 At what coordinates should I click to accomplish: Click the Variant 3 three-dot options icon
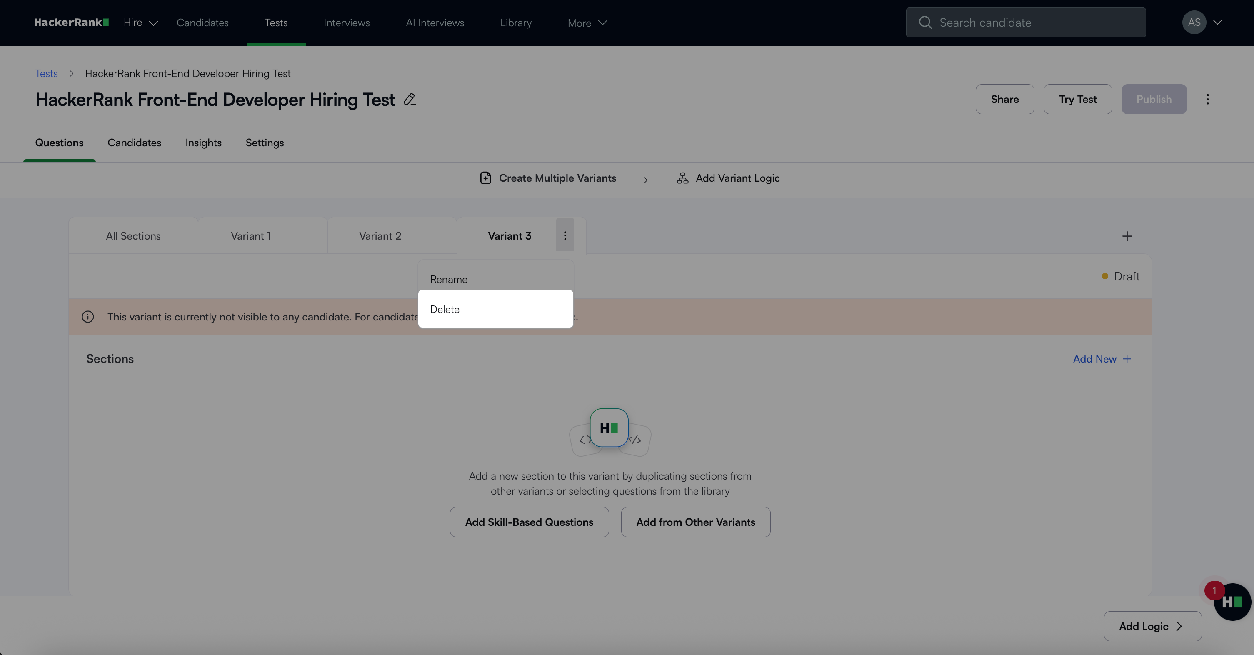point(565,236)
